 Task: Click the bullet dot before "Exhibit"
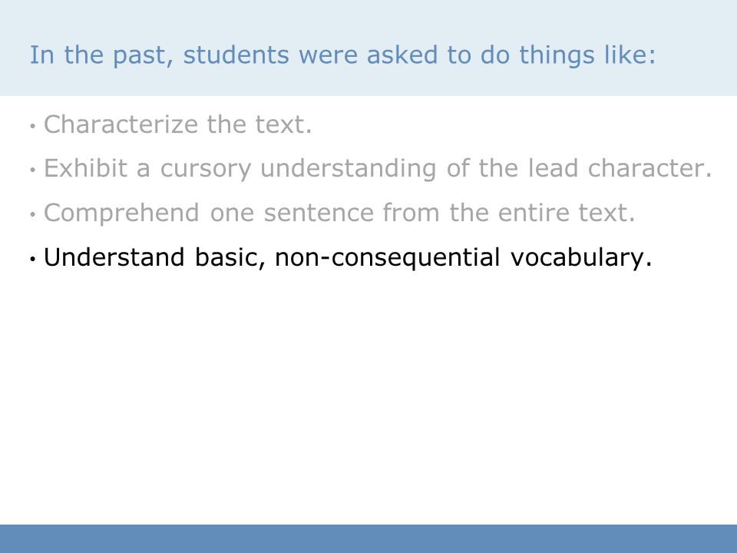pos(32,170)
